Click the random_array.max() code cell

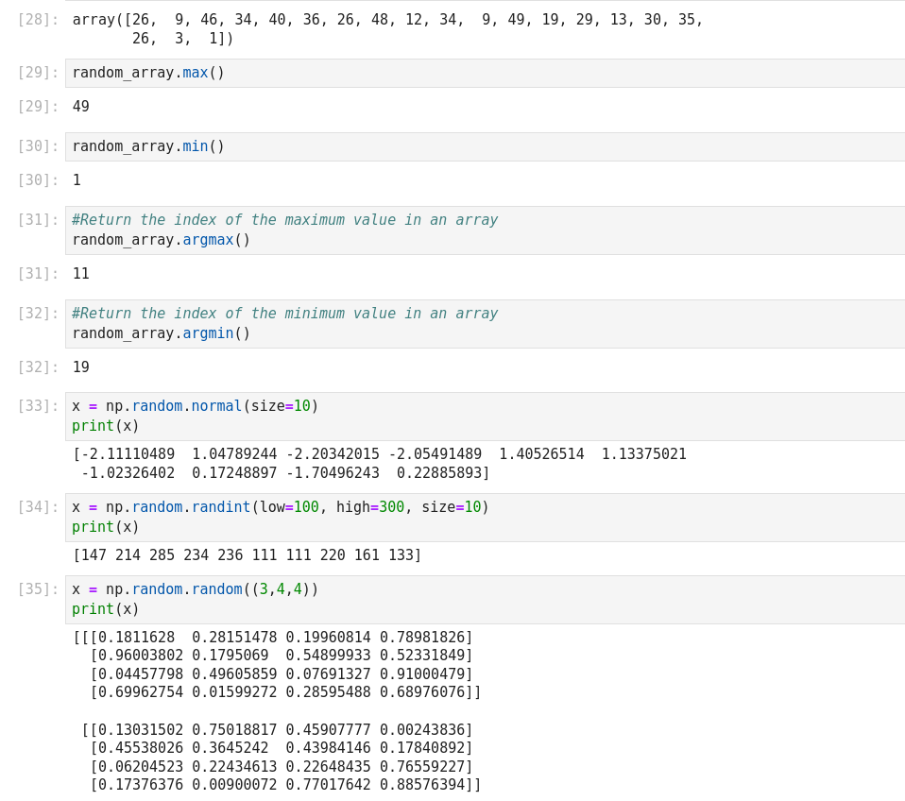[x=148, y=73]
